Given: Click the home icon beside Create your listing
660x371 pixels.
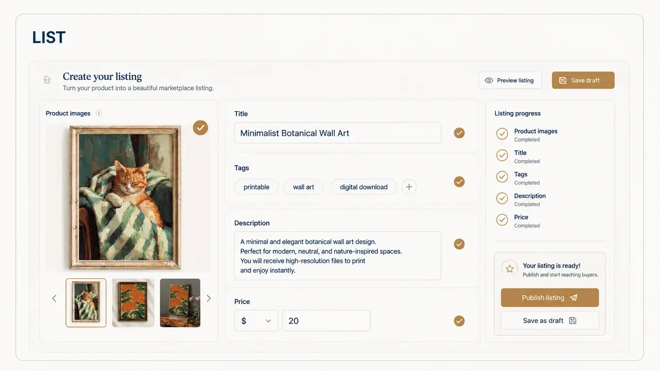Looking at the screenshot, I should coord(47,80).
